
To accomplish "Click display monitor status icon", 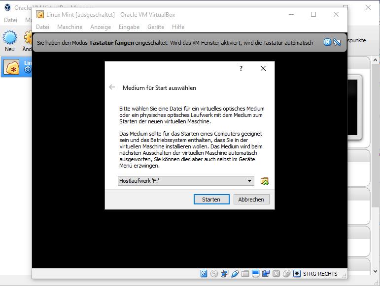I will 255,273.
